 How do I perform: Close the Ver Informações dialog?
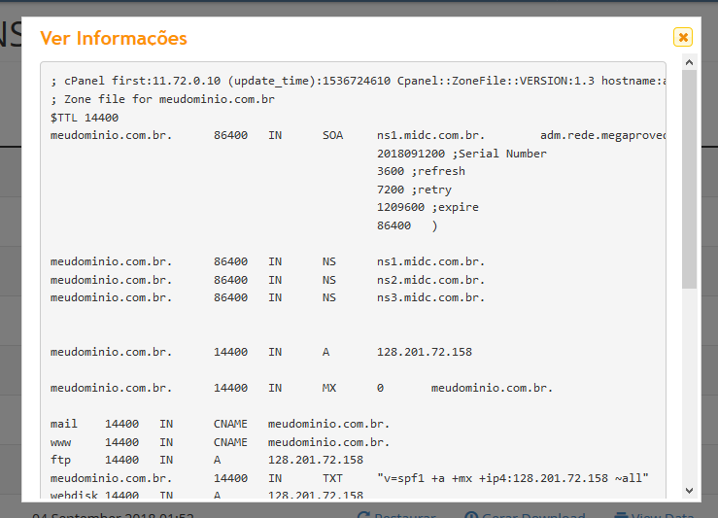[683, 37]
